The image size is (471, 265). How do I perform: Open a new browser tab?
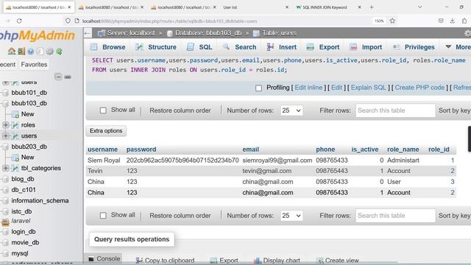372,7
